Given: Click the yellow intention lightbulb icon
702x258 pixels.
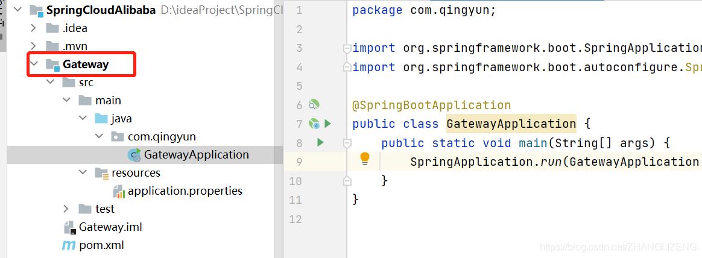Looking at the screenshot, I should (364, 159).
